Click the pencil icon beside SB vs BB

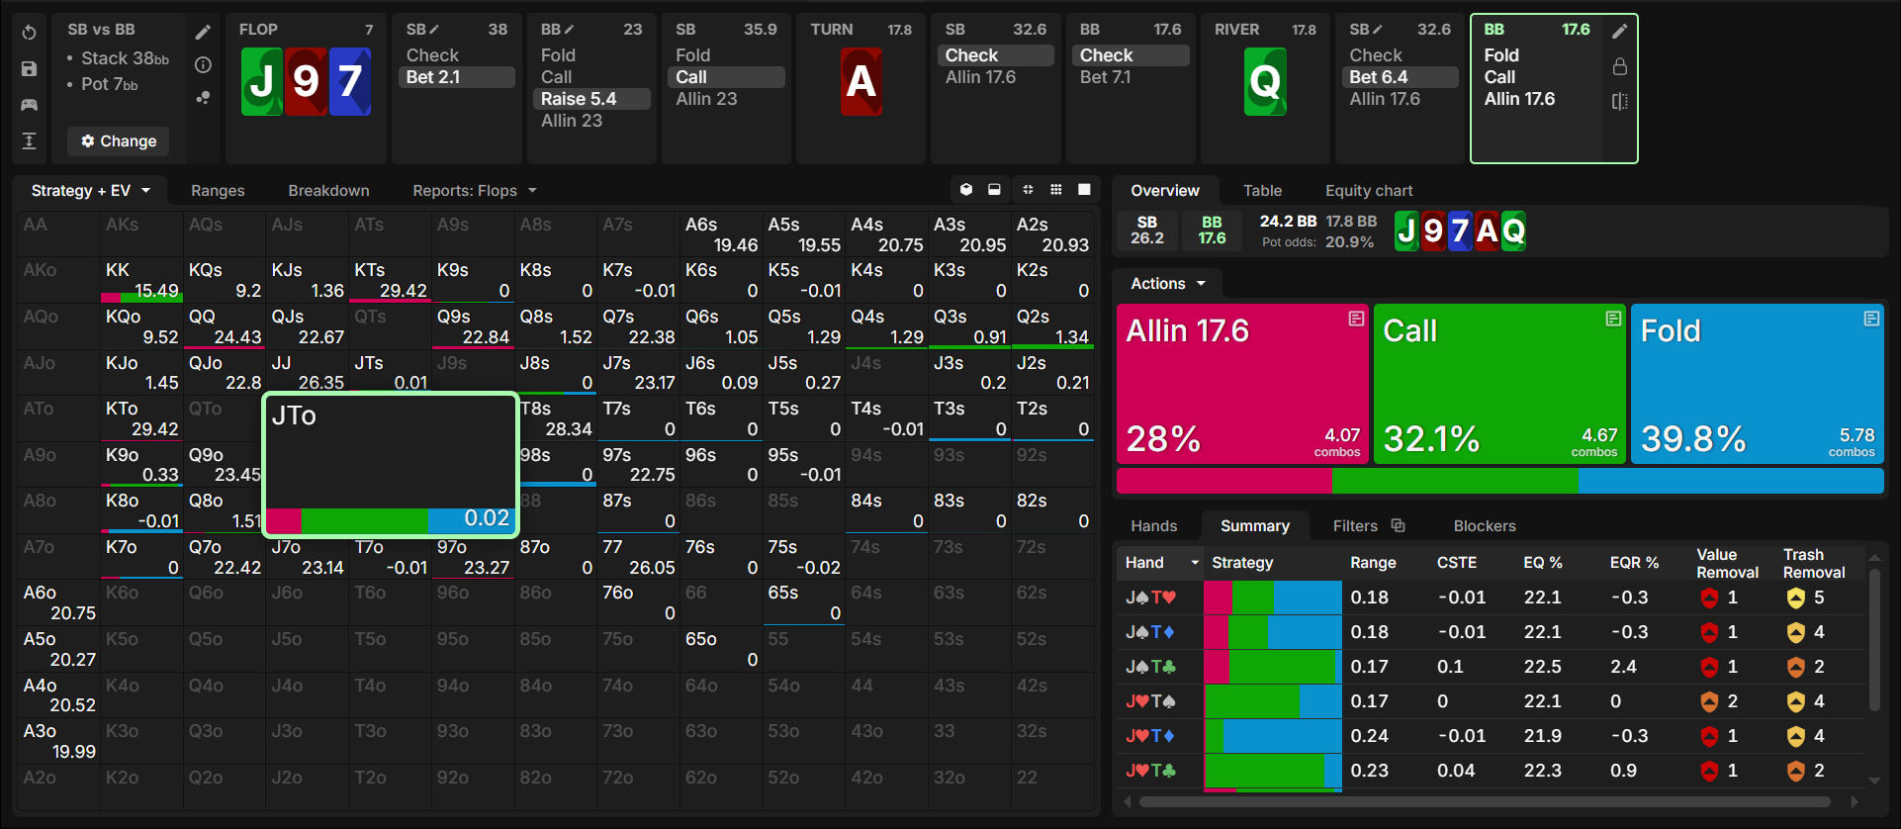(x=203, y=33)
